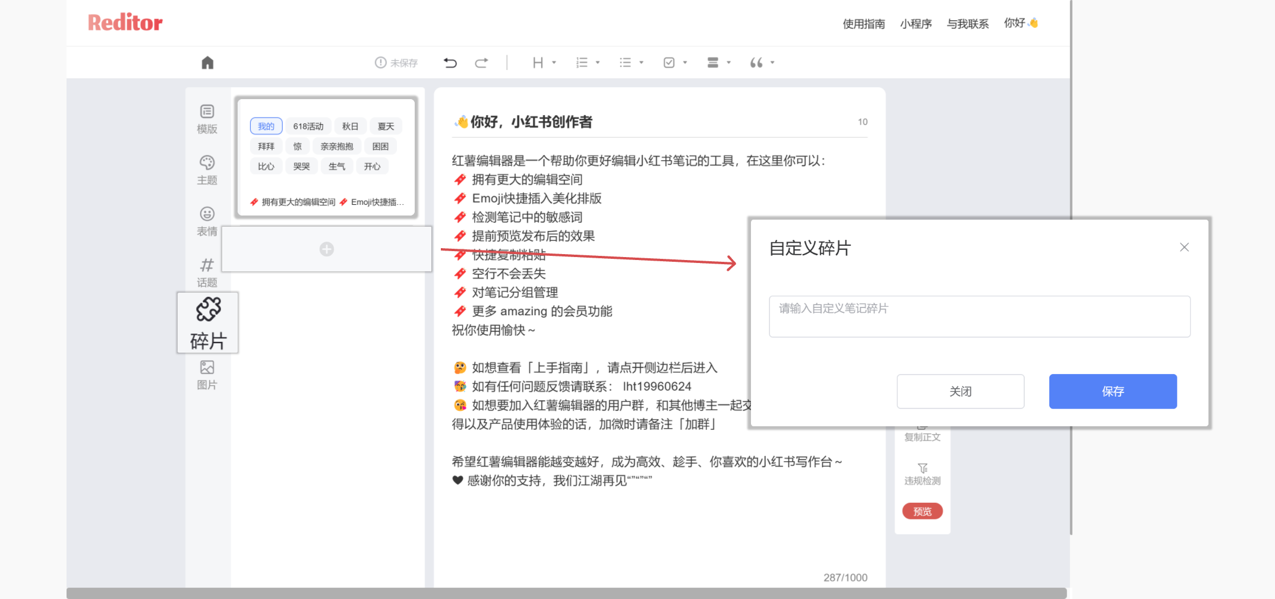Click the Reditor logo
Image resolution: width=1275 pixels, height=599 pixels.
125,23
